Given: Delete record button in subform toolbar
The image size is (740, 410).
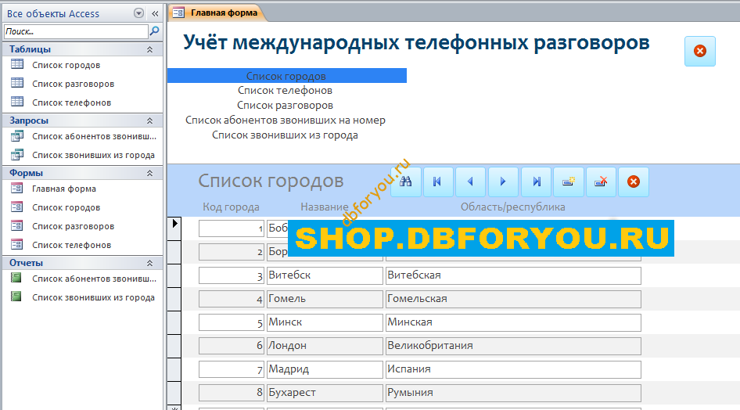Looking at the screenshot, I should click(x=601, y=182).
